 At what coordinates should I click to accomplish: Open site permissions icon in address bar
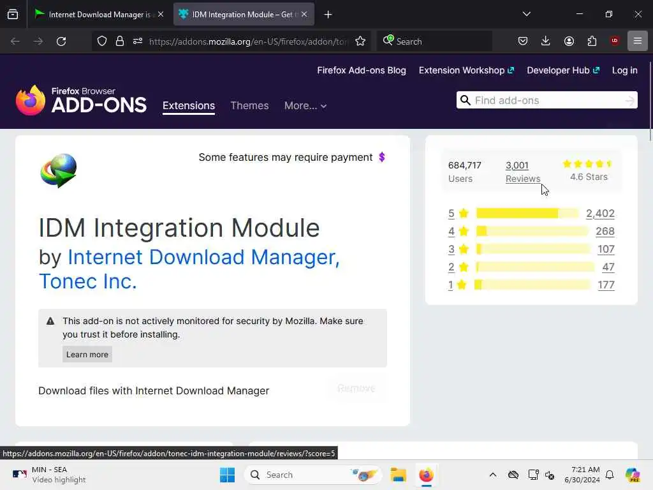pyautogui.click(x=138, y=41)
